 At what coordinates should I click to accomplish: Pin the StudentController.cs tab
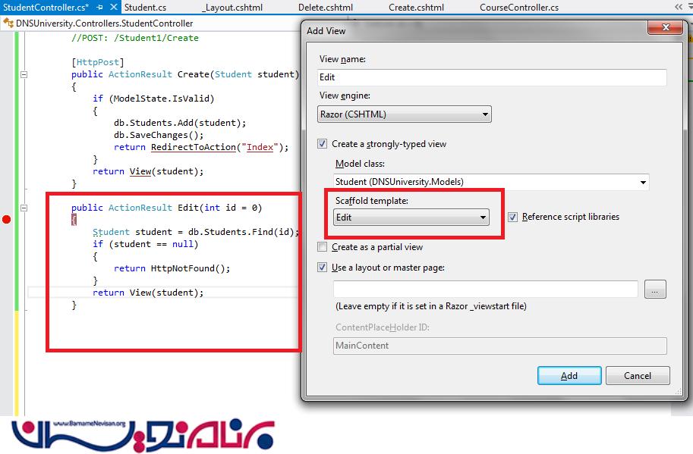tap(99, 8)
